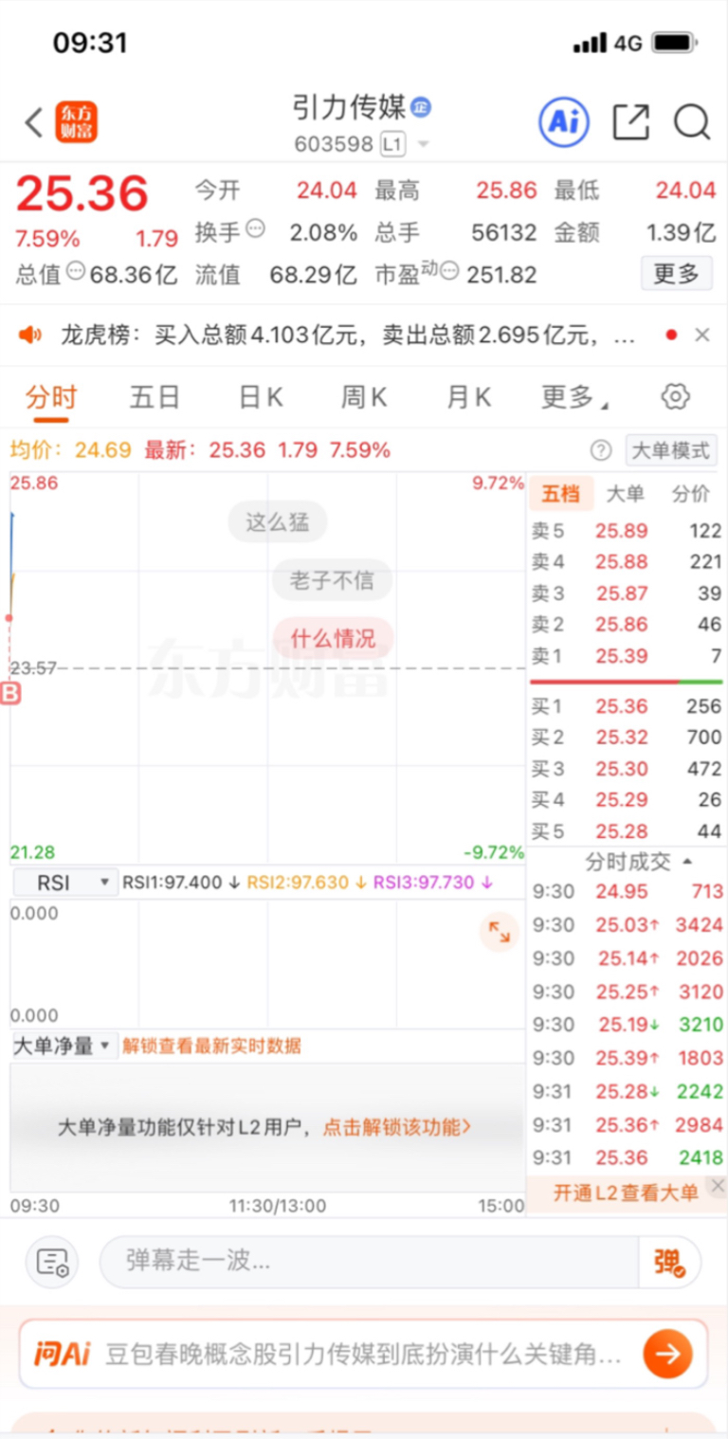Tap trade row 25.03 with volume 3424

[x=628, y=924]
